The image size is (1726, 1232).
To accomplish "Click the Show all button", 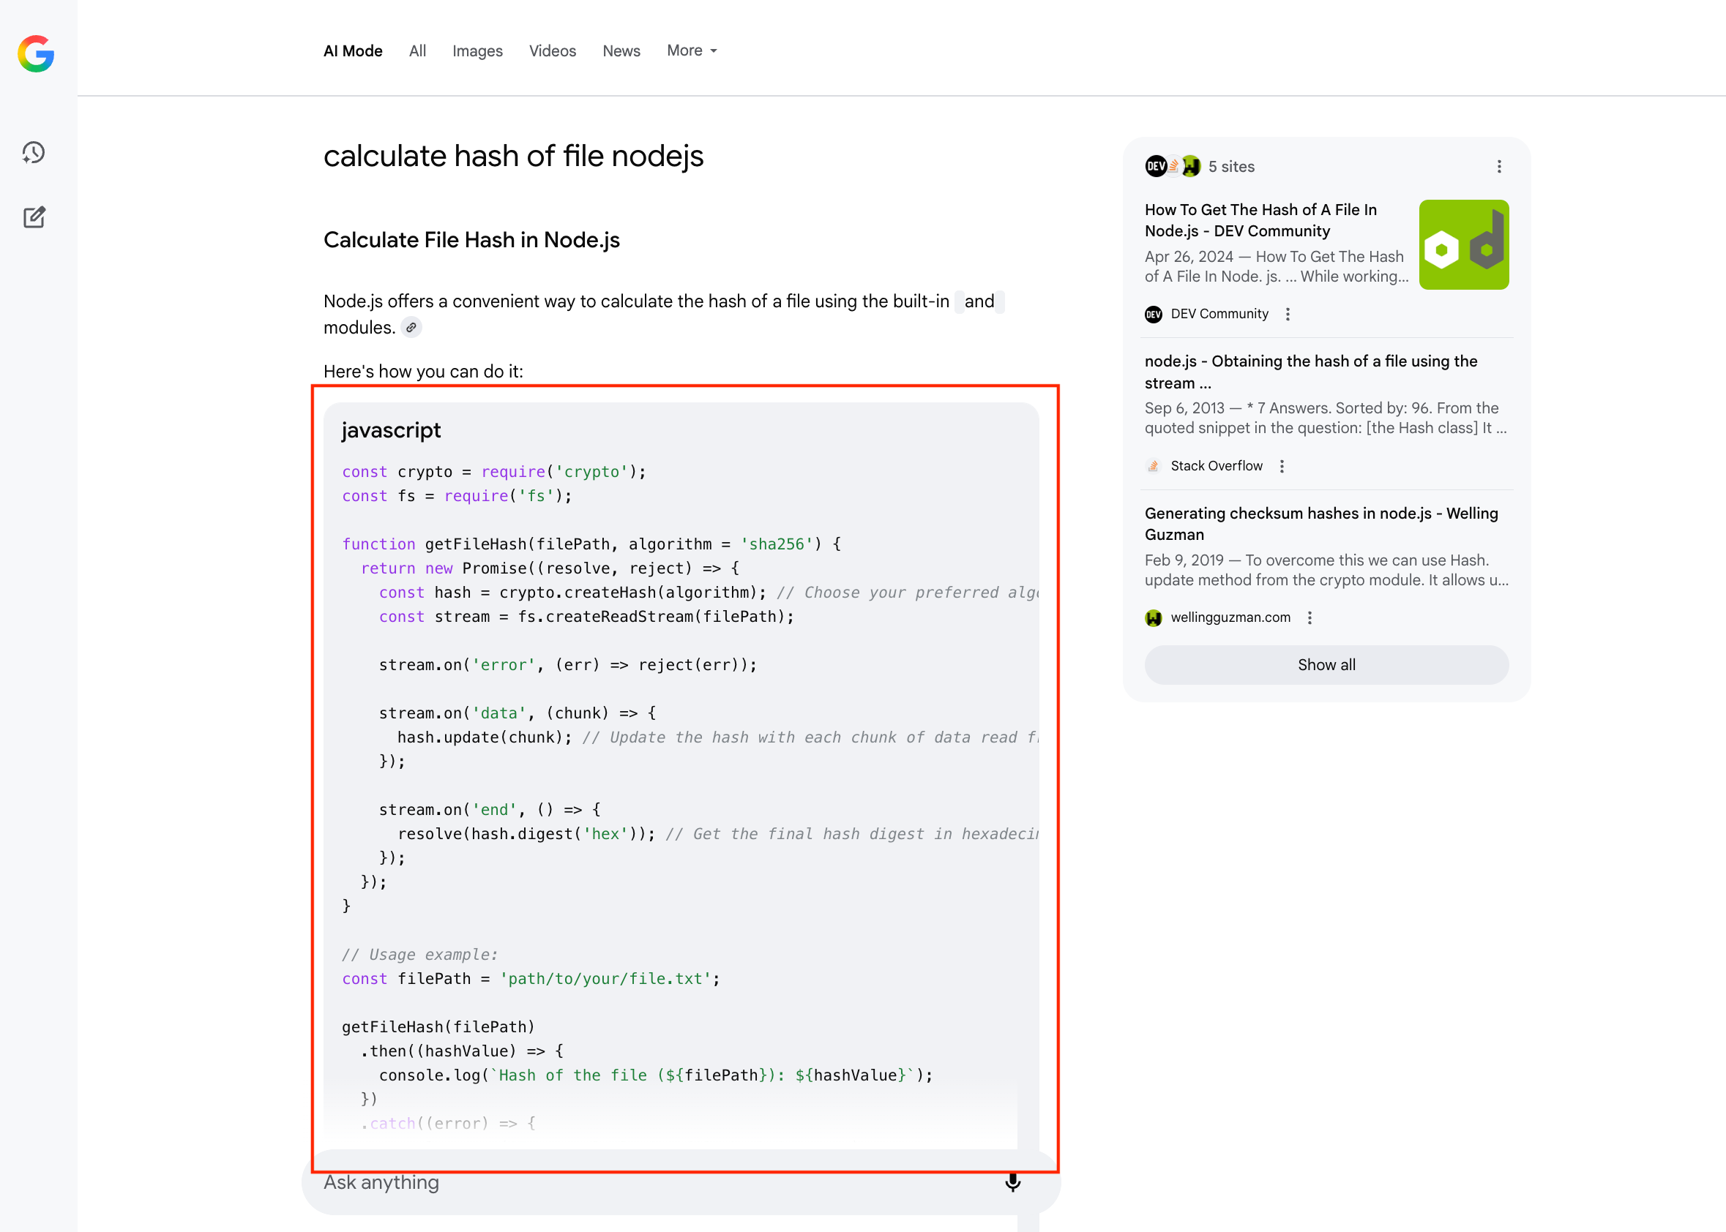I will pos(1326,665).
